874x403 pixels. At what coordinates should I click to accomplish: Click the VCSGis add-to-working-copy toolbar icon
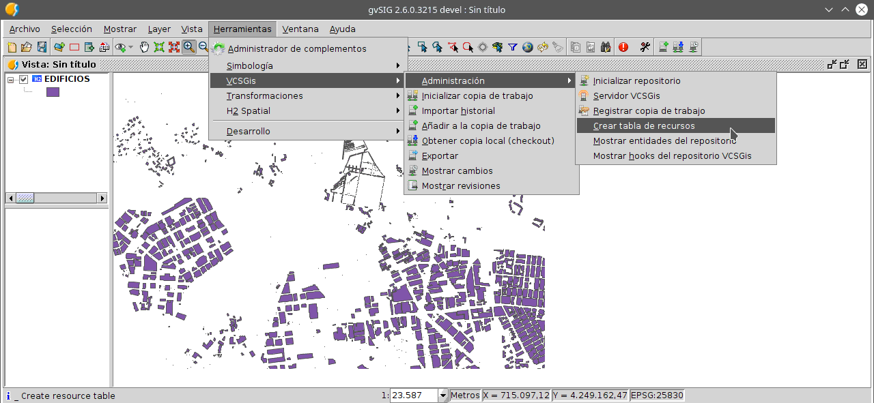[x=663, y=47]
